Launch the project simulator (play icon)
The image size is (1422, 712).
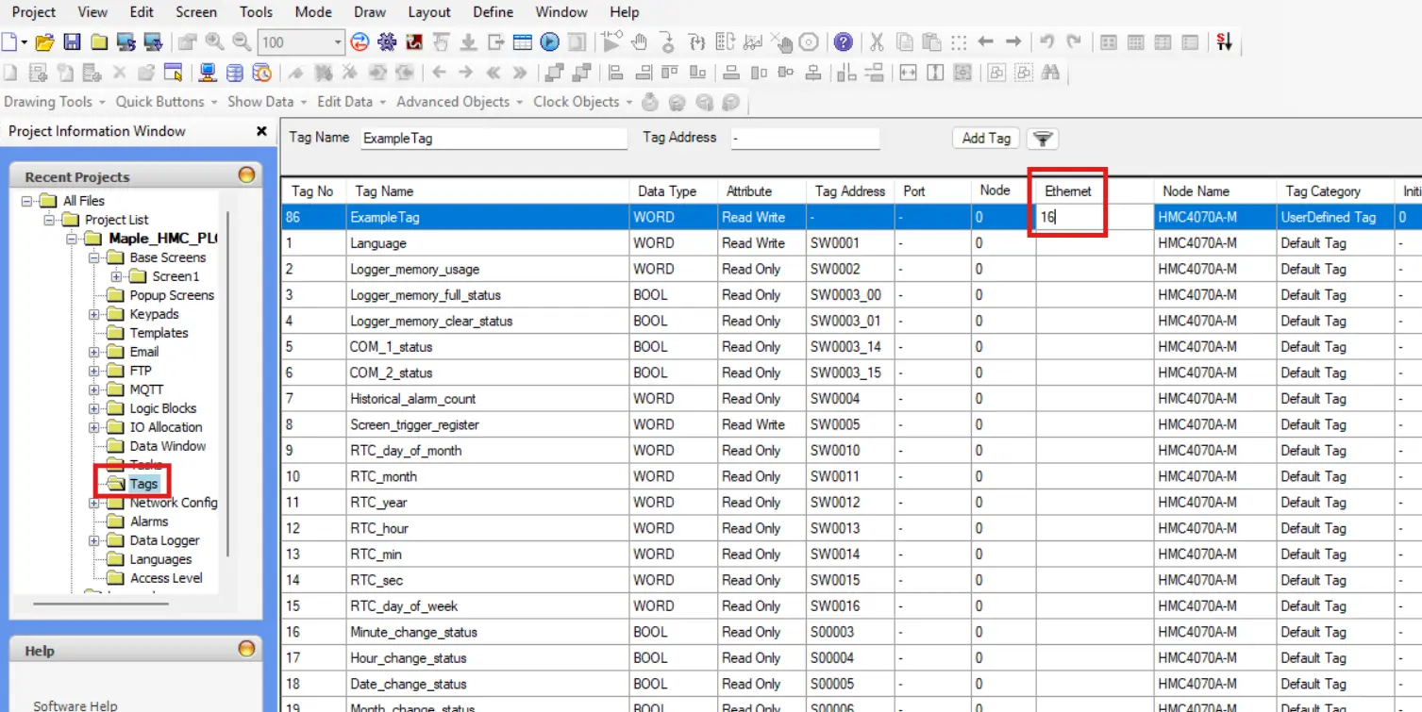coord(549,41)
